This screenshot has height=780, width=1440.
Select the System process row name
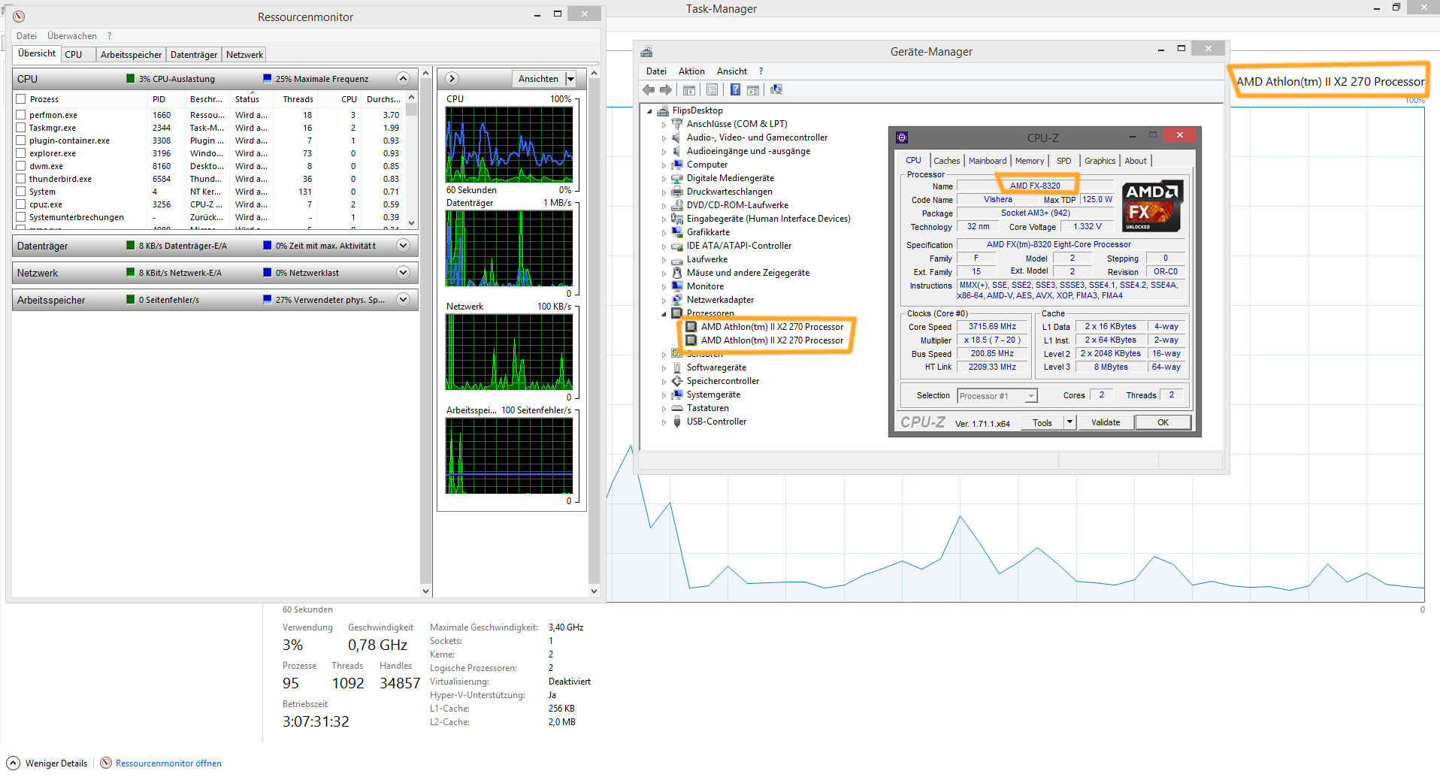coord(42,192)
